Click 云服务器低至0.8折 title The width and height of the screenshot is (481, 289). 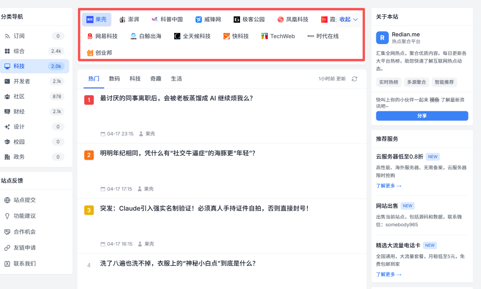pyautogui.click(x=399, y=157)
